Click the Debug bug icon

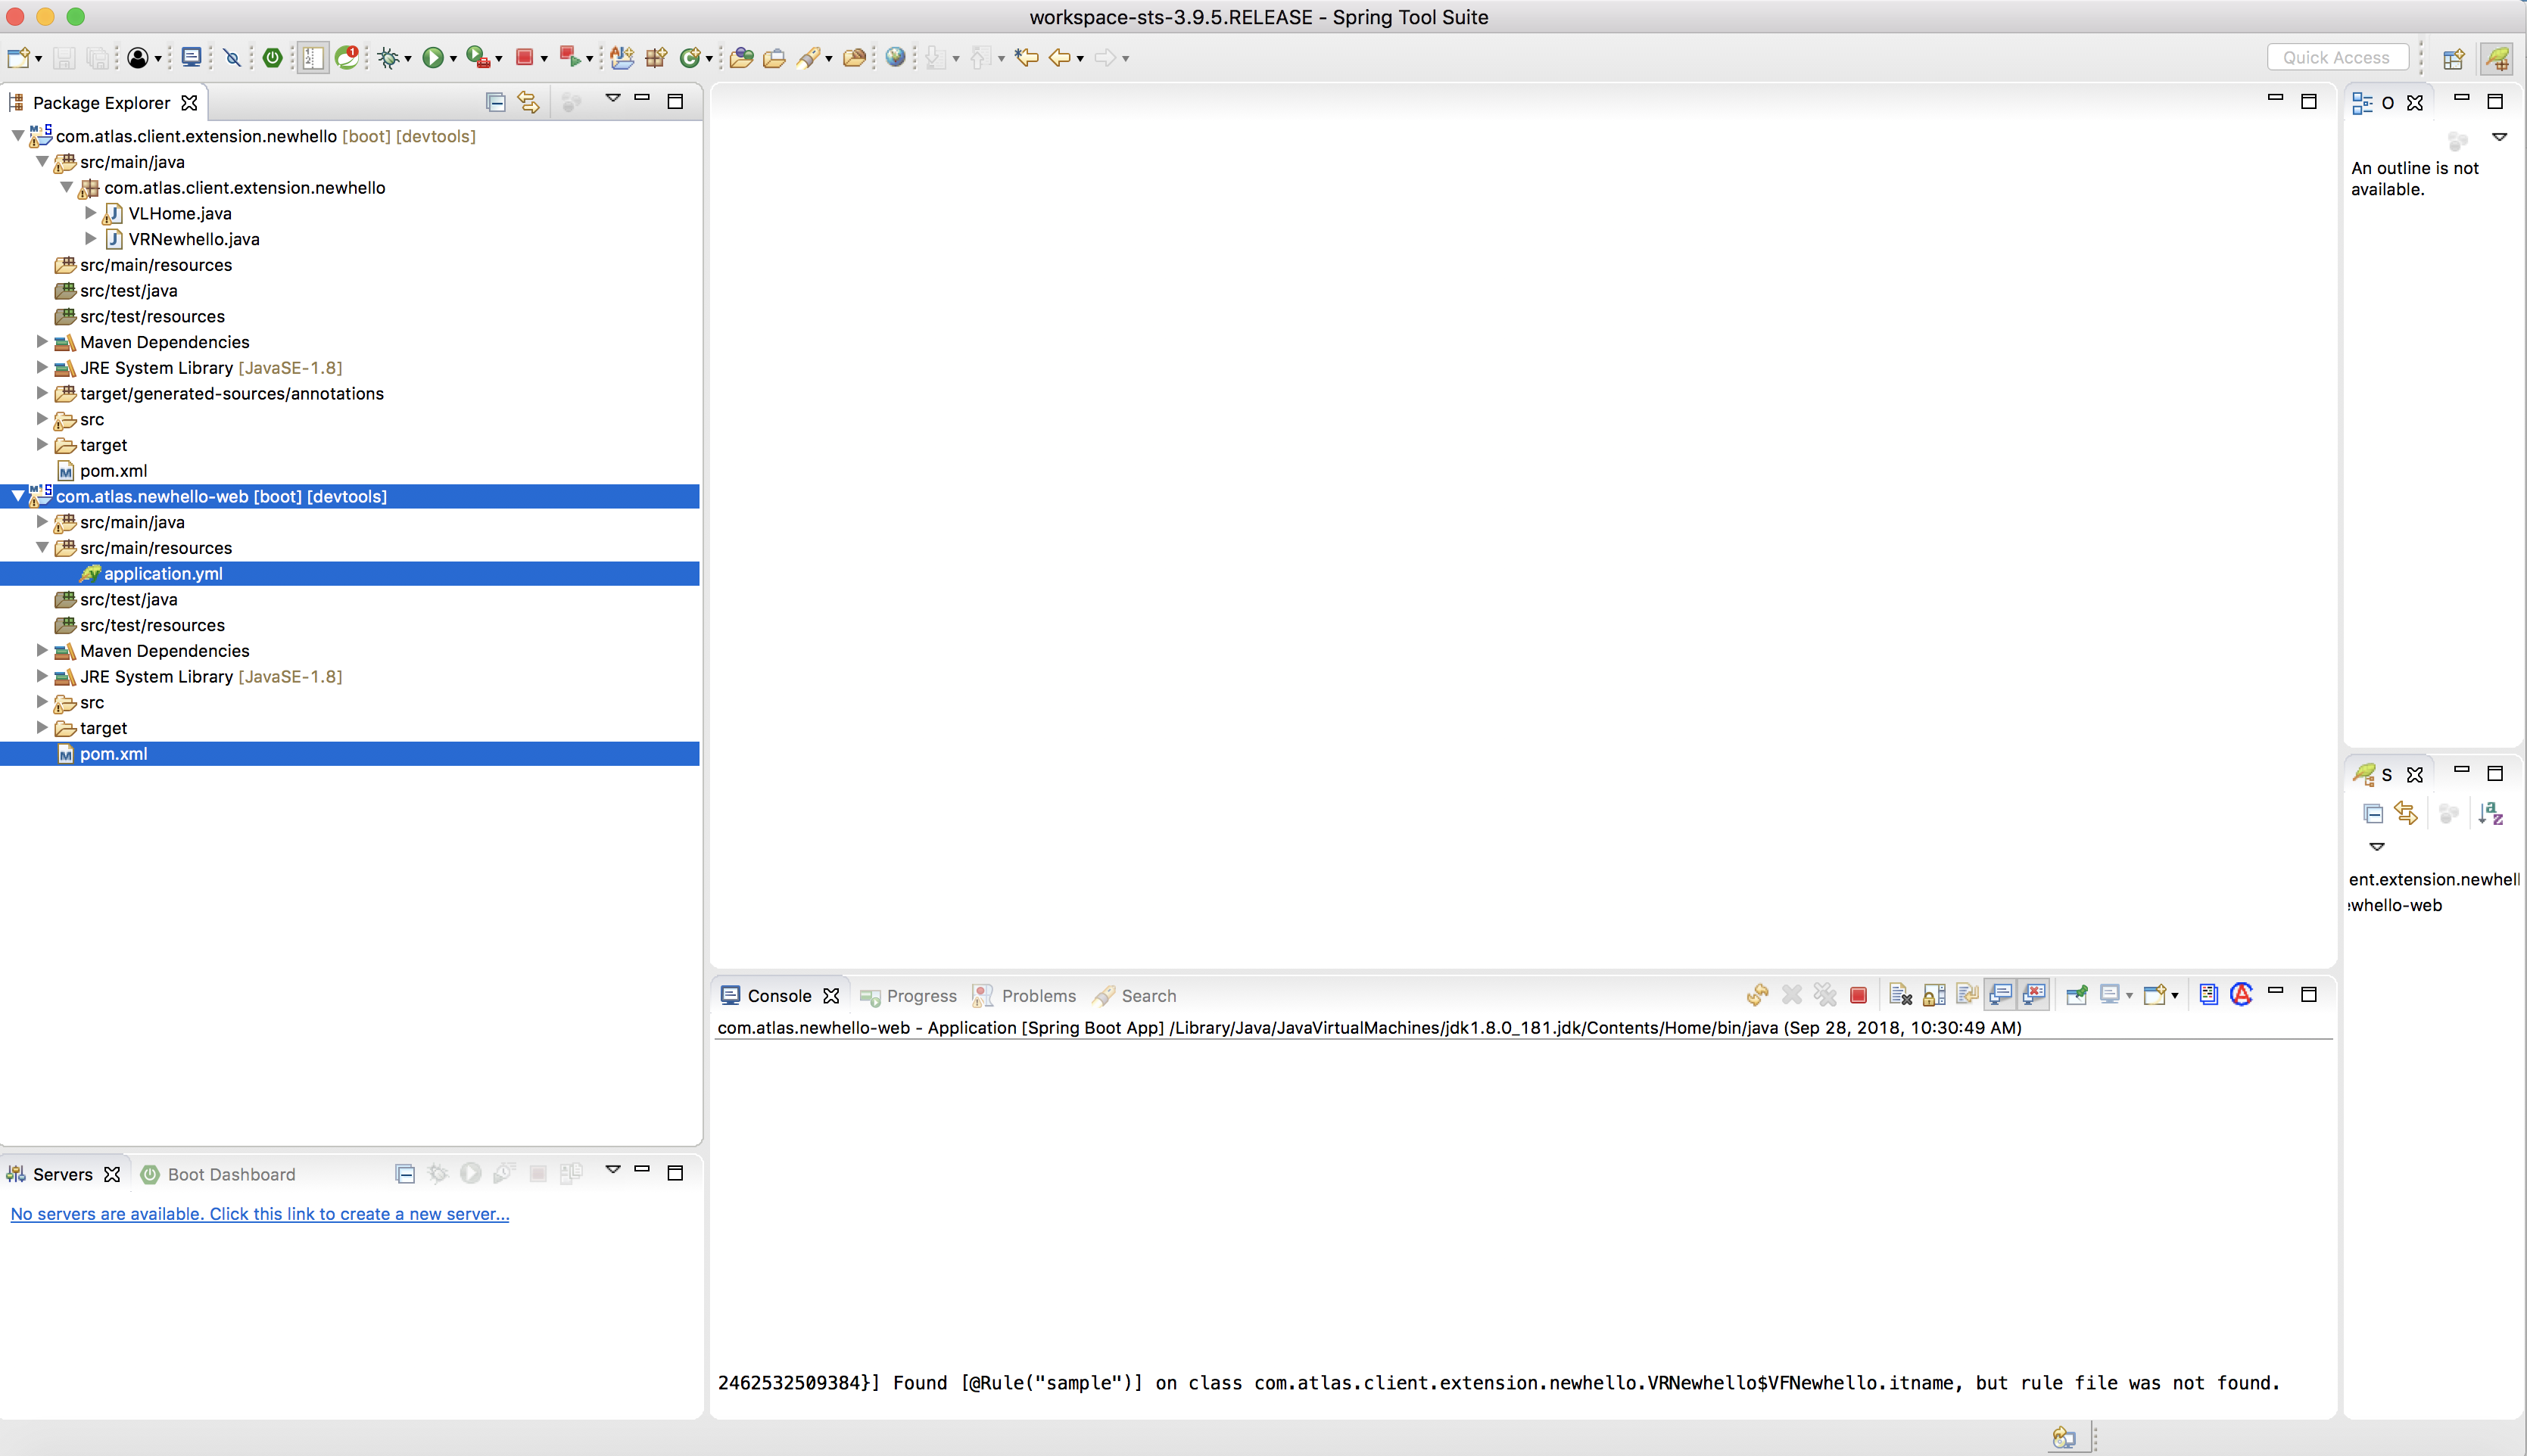click(388, 58)
